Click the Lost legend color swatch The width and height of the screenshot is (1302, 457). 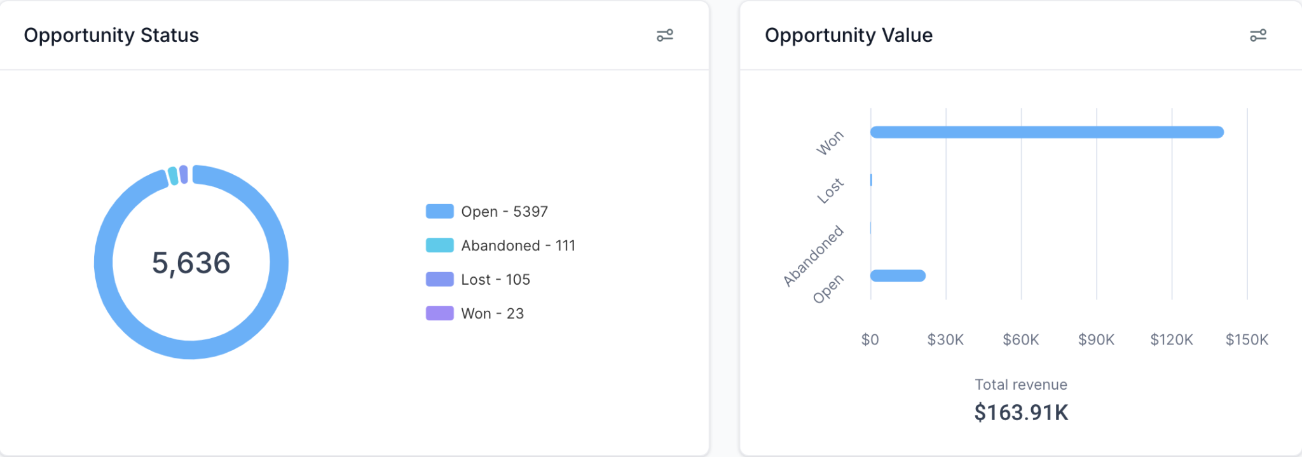pyautogui.click(x=439, y=278)
